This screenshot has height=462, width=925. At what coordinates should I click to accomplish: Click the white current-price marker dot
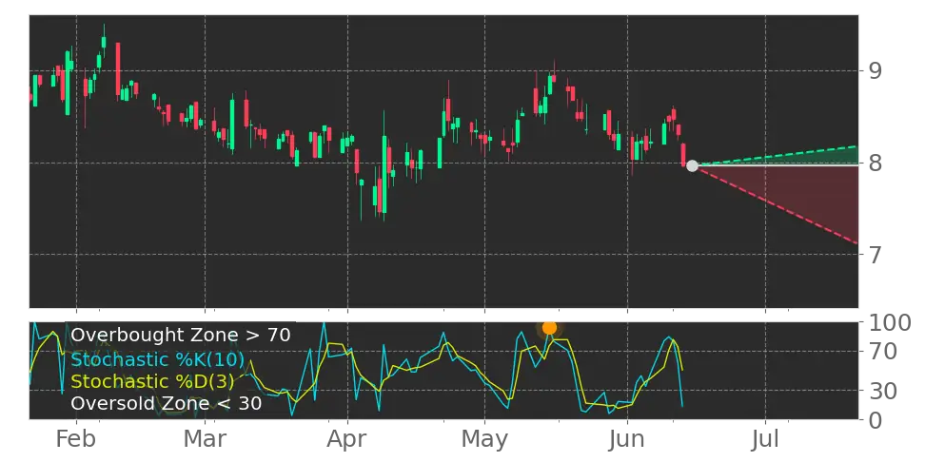click(692, 166)
